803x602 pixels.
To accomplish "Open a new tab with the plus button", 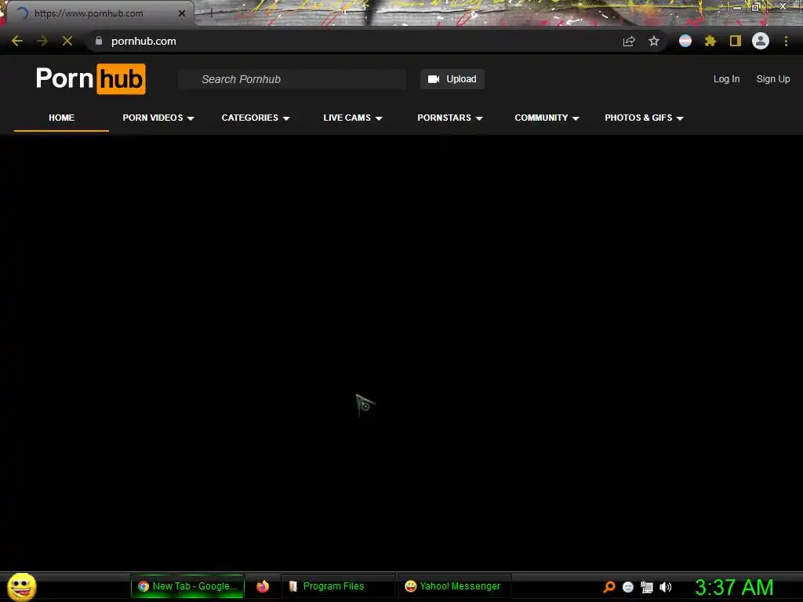I will point(211,14).
